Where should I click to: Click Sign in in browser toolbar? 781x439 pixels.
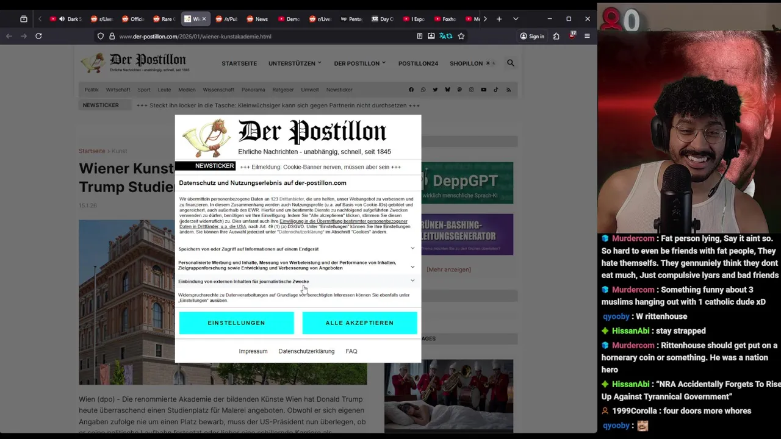[532, 36]
